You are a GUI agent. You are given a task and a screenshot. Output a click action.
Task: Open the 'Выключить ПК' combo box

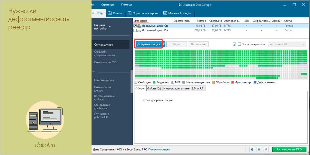click(x=286, y=44)
